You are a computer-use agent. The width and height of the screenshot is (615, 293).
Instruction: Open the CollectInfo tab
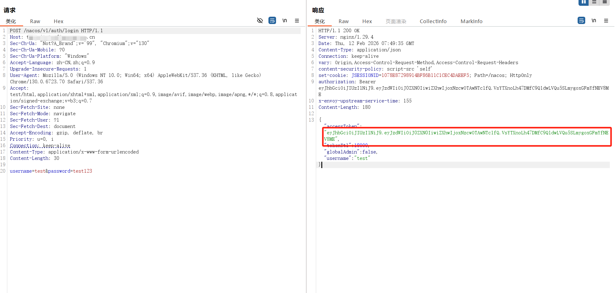coord(433,21)
